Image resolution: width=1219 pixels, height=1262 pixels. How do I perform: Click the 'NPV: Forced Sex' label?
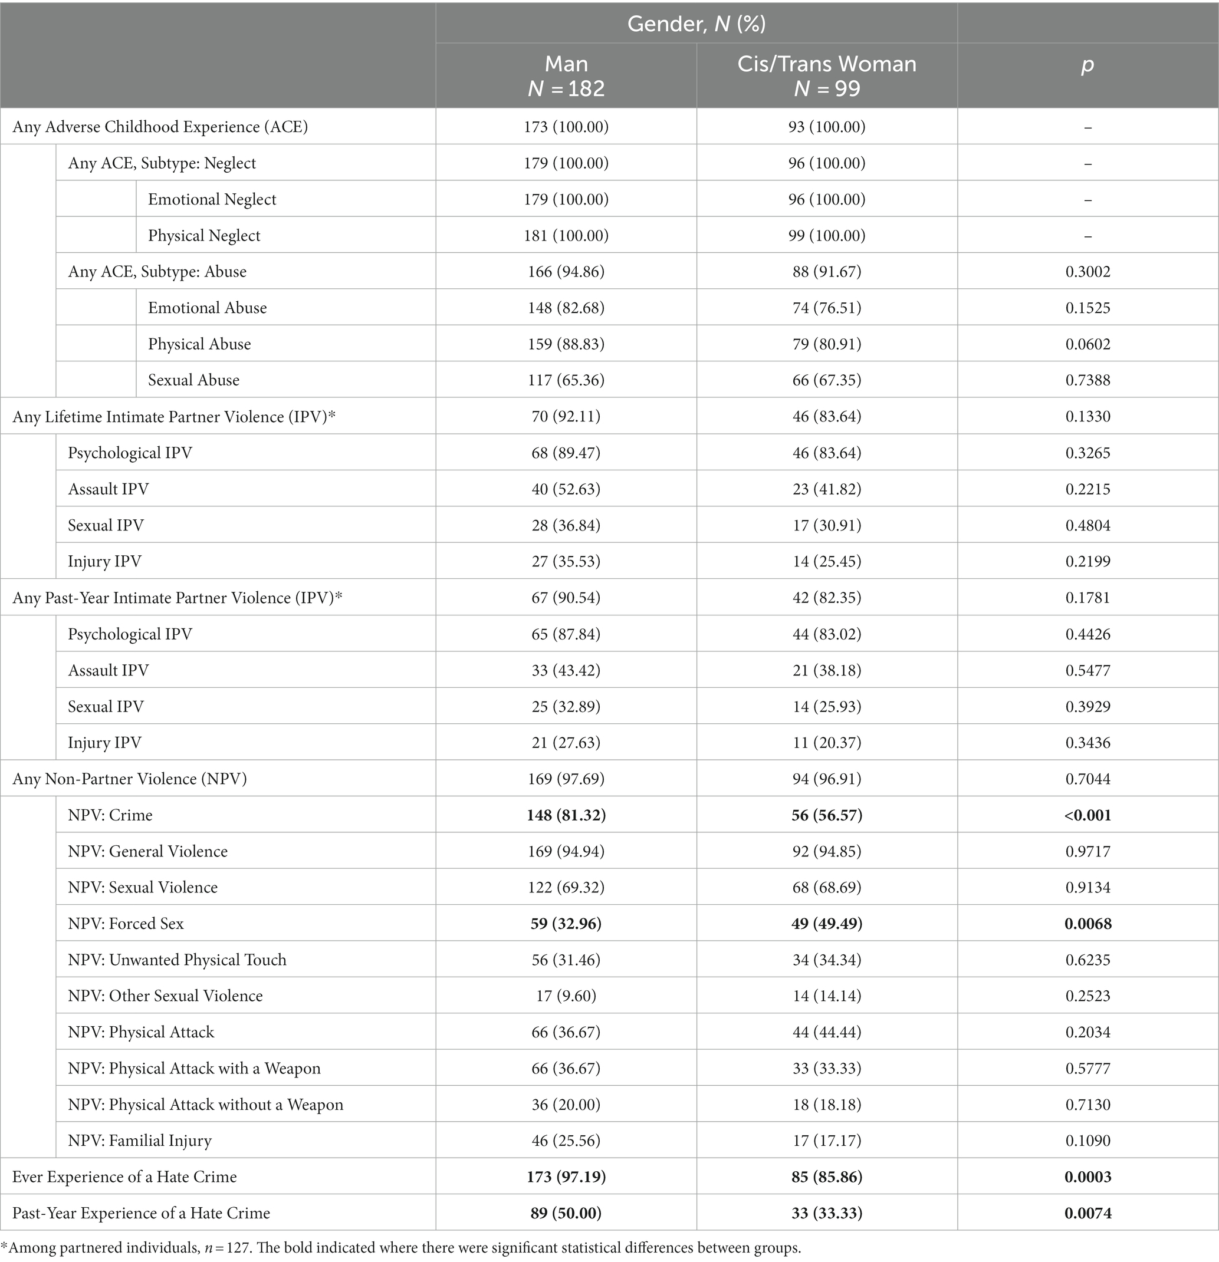pos(126,923)
